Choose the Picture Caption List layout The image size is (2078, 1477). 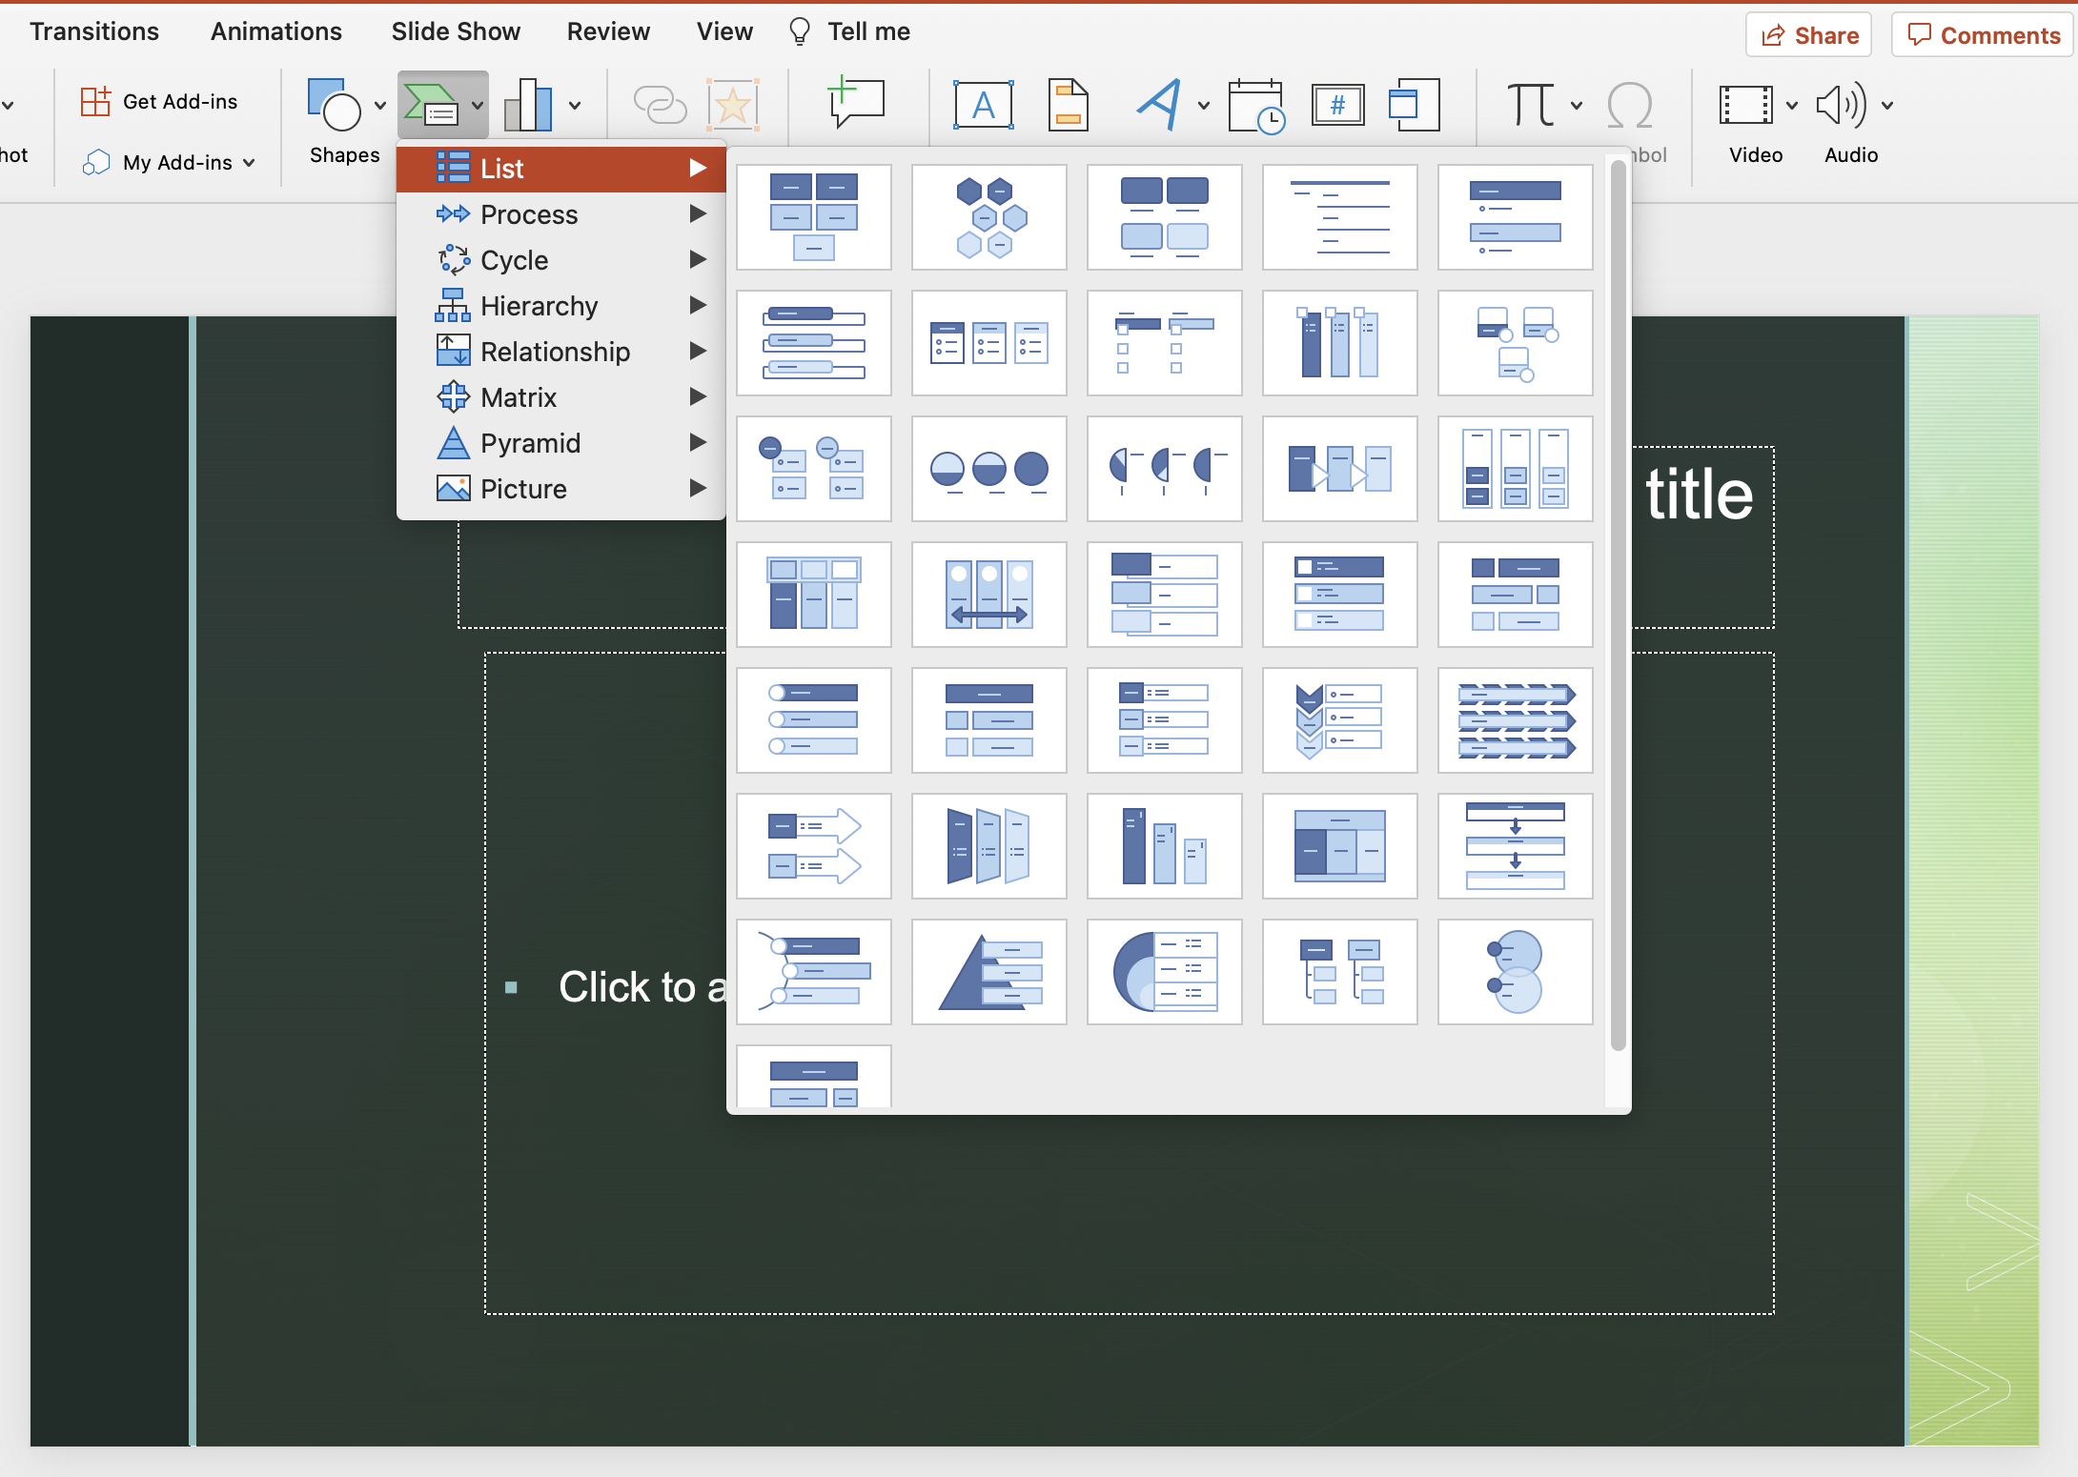coord(1165,217)
